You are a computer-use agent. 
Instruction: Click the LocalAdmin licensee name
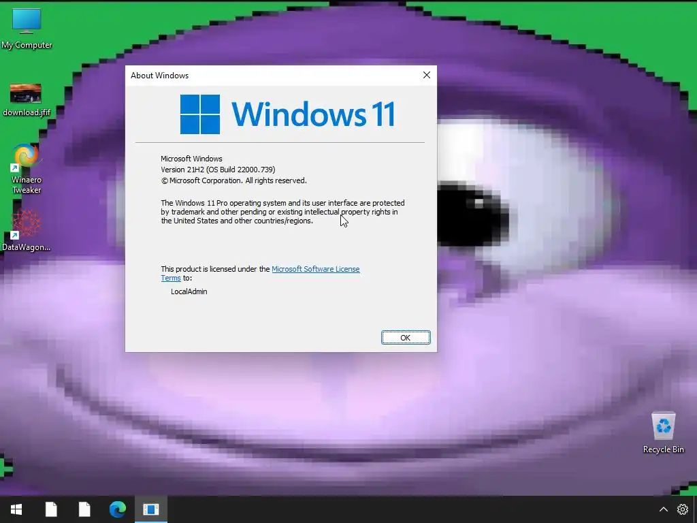pyautogui.click(x=189, y=291)
